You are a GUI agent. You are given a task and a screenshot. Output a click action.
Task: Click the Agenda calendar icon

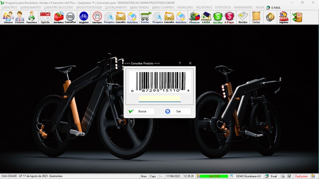click(45, 18)
